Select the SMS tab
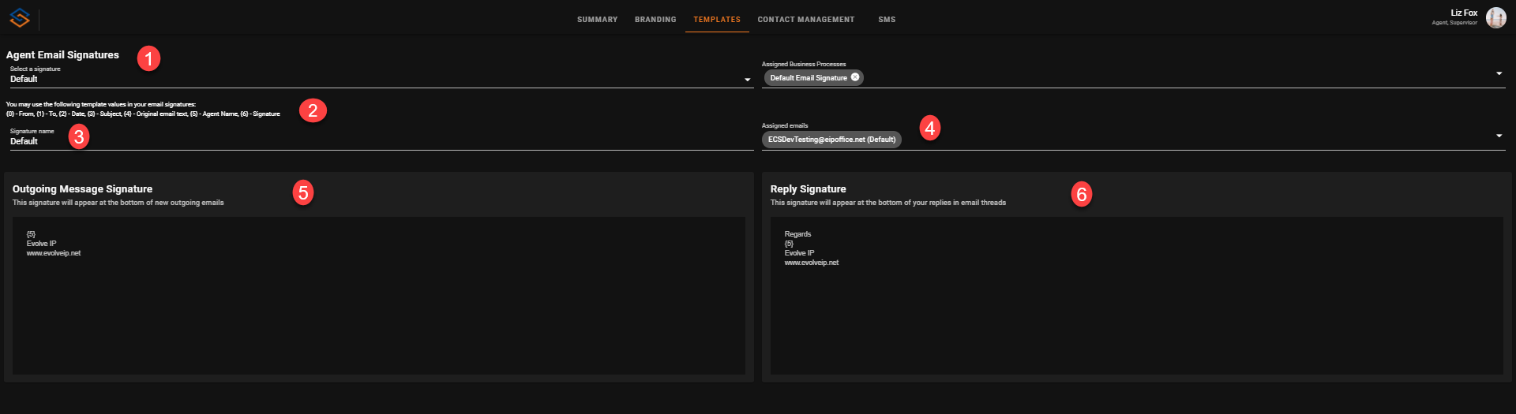The width and height of the screenshot is (1516, 414). click(x=887, y=20)
